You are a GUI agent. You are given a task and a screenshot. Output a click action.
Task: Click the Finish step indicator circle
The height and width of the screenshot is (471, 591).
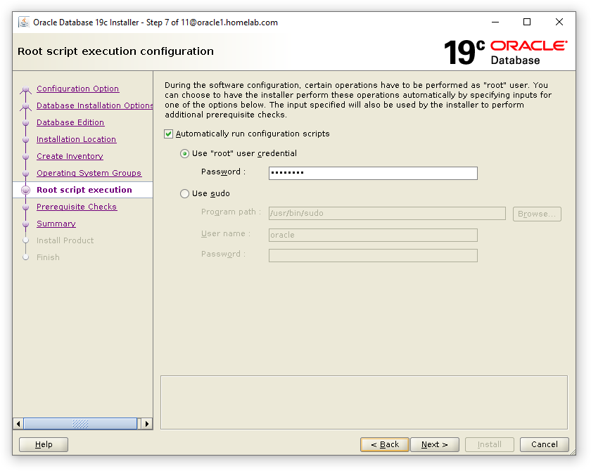pos(25,257)
